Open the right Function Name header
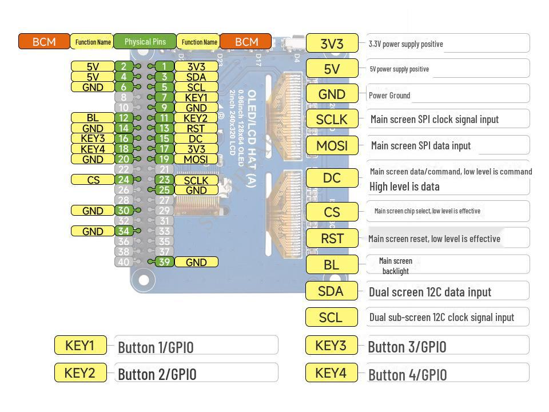 click(x=199, y=41)
